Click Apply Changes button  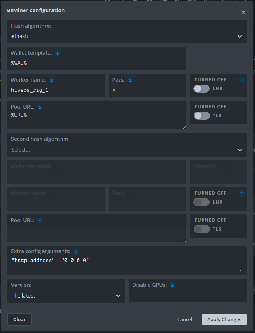pyautogui.click(x=224, y=319)
